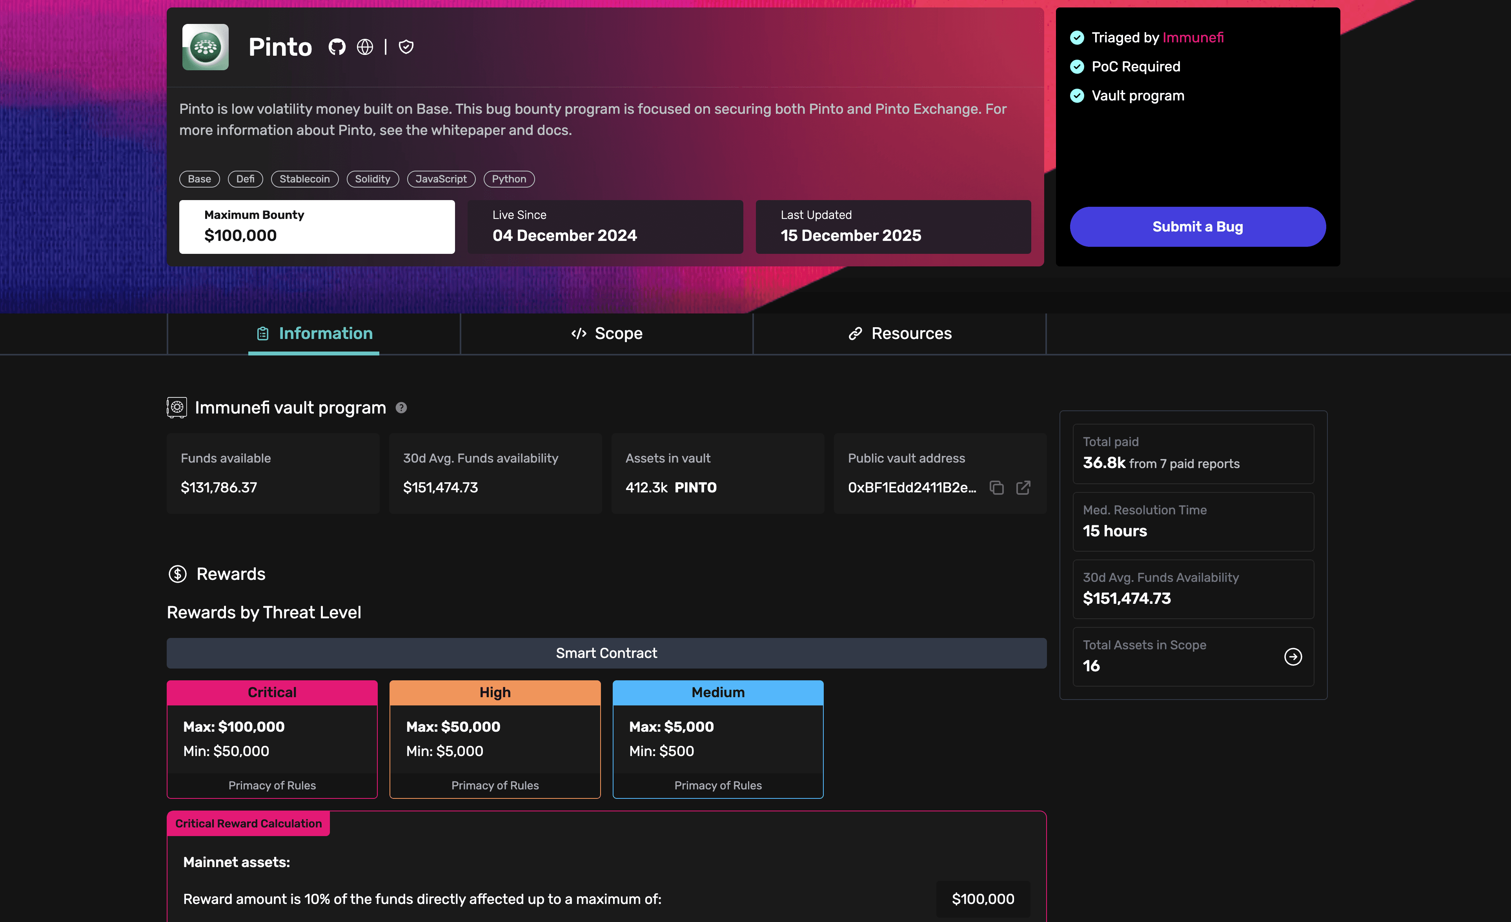The image size is (1511, 922).
Task: Click the Maximum Bounty card
Action: point(317,226)
